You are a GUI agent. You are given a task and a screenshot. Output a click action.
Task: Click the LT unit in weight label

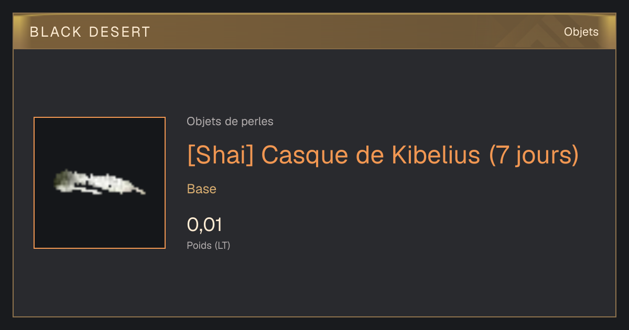coord(222,245)
